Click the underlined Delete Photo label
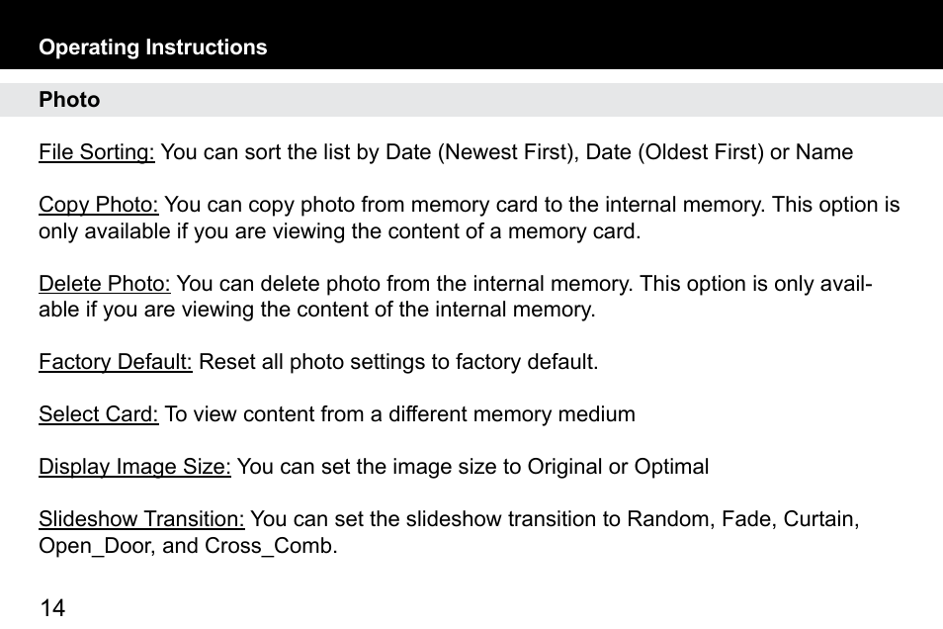 pos(105,284)
